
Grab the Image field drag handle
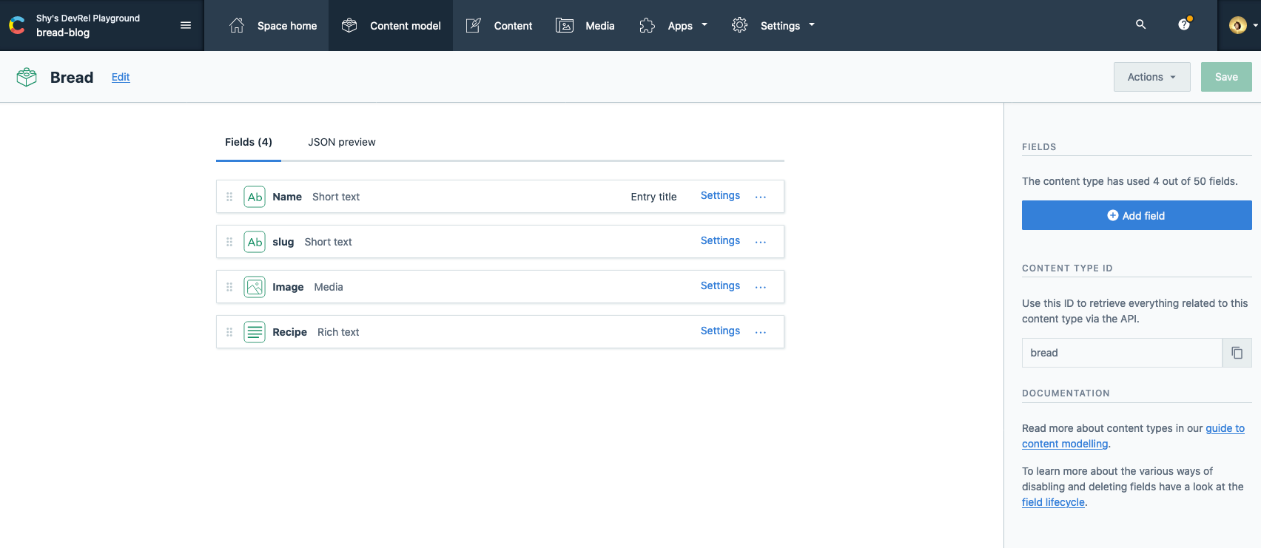229,287
